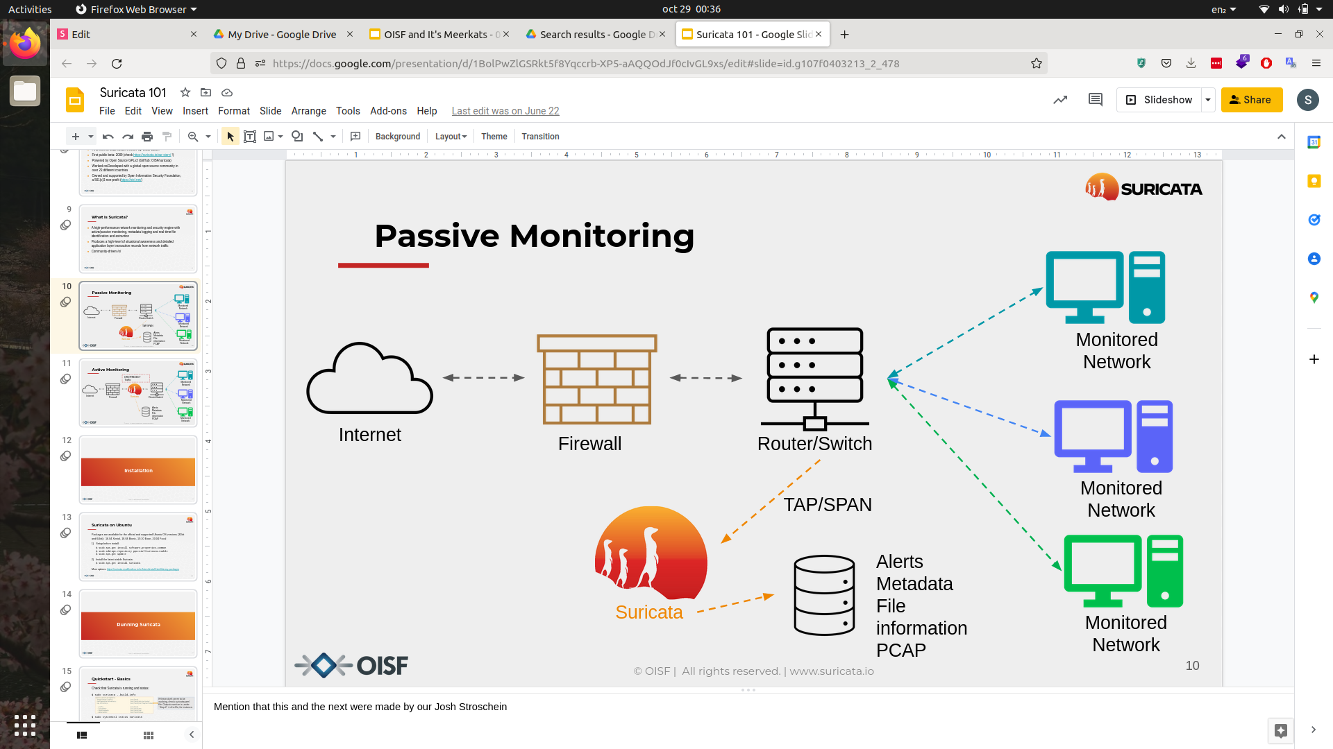
Task: Collapse the filmstrip panel arrow
Action: (x=192, y=734)
